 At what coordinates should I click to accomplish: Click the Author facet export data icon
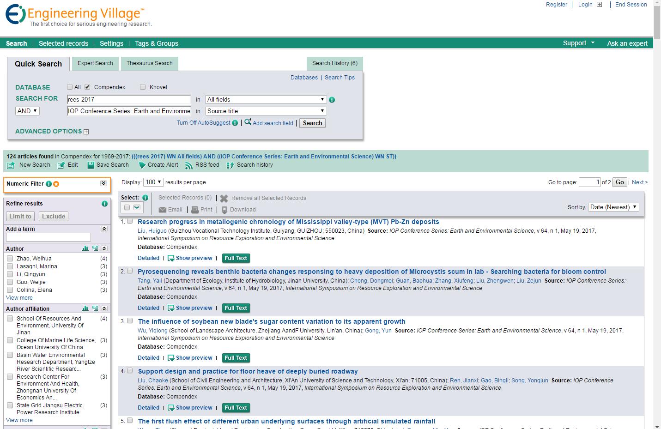95,248
